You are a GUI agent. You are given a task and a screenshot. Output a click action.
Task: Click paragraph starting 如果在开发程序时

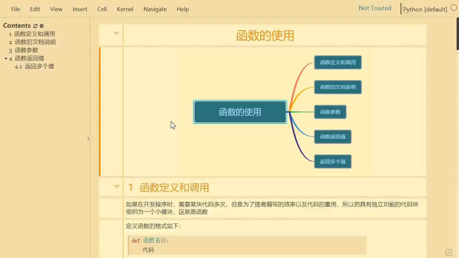pyautogui.click(x=272, y=208)
